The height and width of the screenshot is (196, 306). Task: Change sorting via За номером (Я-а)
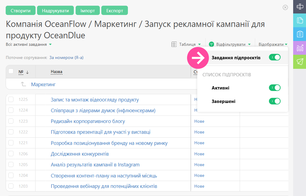[66, 58]
